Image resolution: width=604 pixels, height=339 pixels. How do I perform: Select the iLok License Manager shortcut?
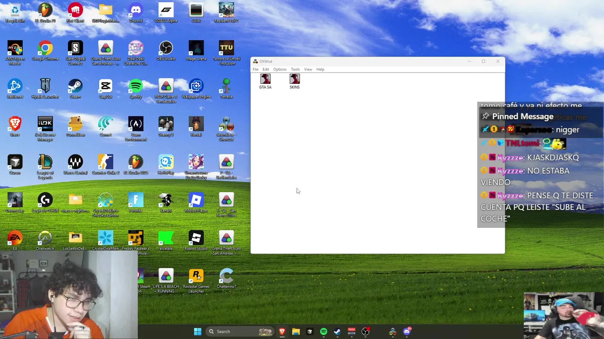[x=45, y=129]
